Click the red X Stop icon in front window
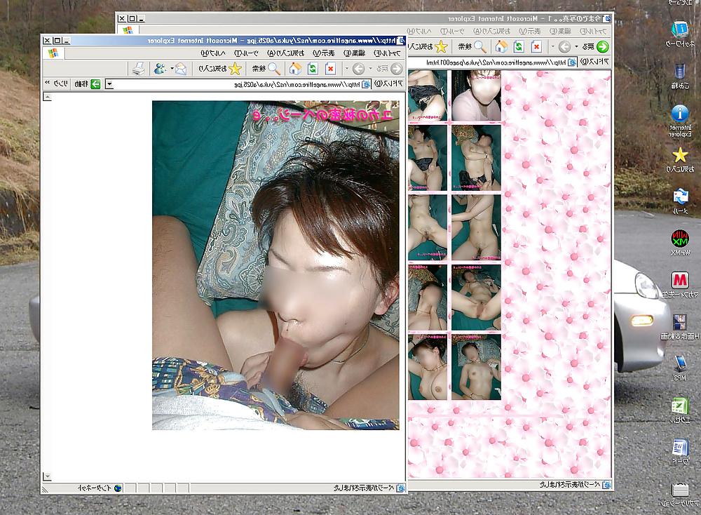The width and height of the screenshot is (701, 515). click(x=330, y=69)
